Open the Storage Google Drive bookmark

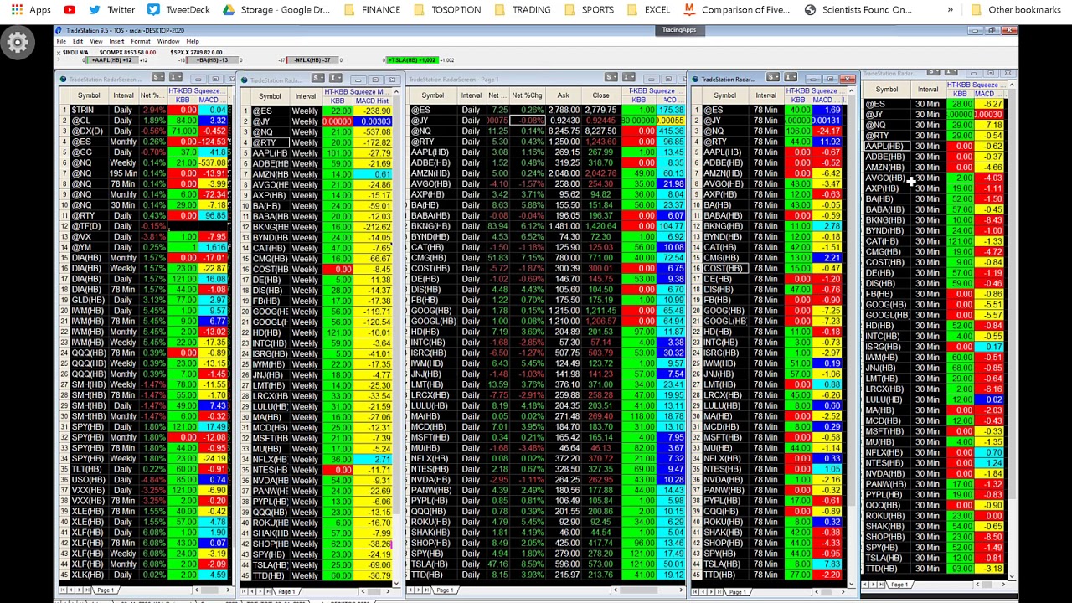click(276, 10)
